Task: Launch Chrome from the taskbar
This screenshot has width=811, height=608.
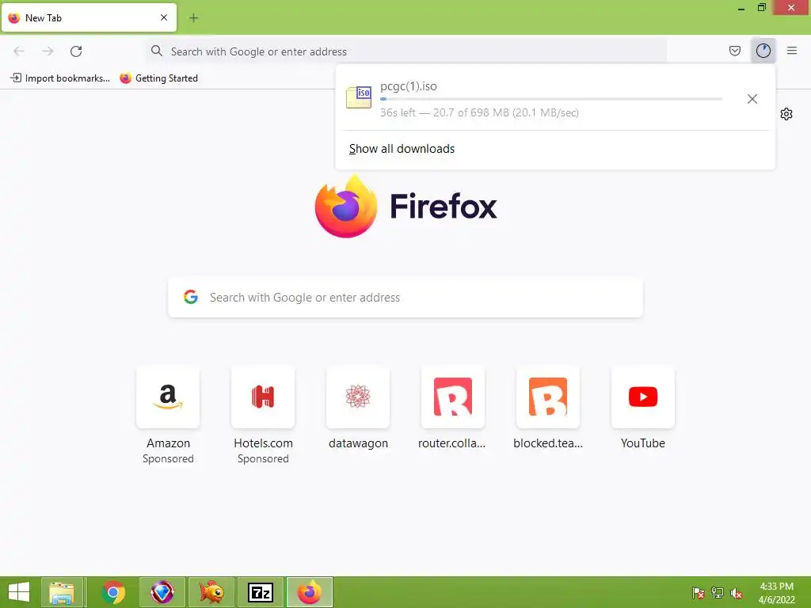Action: point(113,592)
